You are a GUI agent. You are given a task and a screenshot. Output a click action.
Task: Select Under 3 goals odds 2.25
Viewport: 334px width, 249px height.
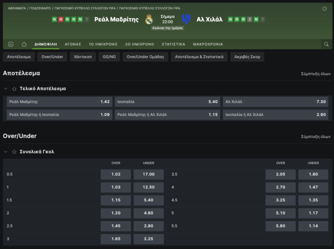(x=149, y=239)
